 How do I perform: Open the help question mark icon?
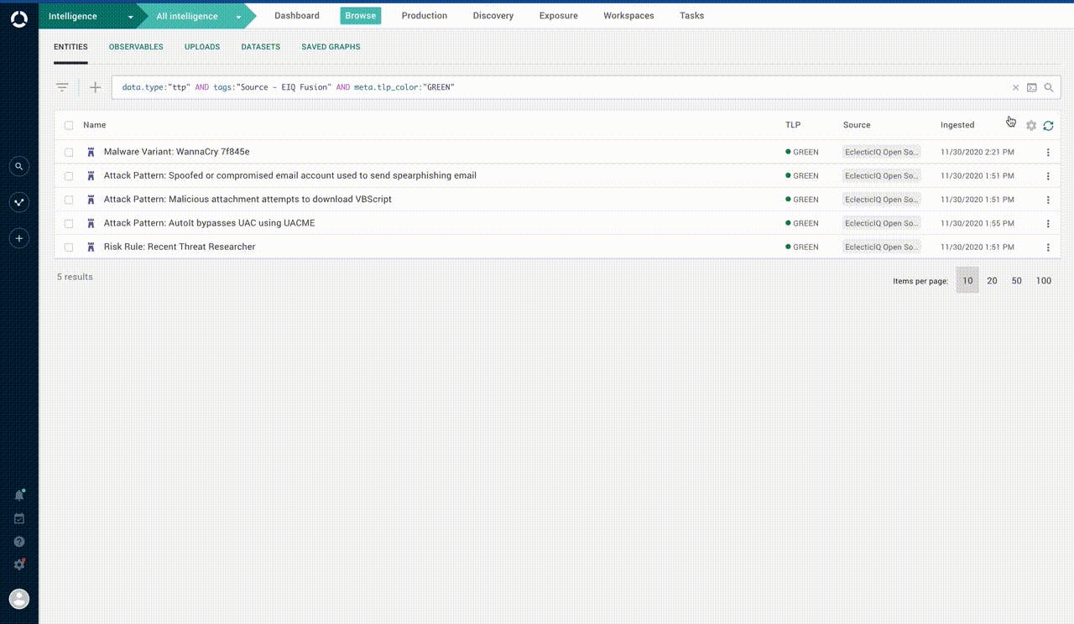click(19, 542)
